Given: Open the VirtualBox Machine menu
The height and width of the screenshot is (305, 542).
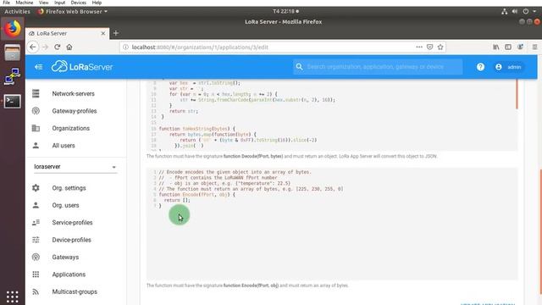Looking at the screenshot, I should point(25,3).
